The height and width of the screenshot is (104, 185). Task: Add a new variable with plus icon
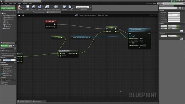click(x=15, y=62)
